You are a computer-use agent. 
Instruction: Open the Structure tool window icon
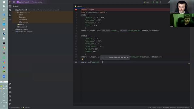pos(10,15)
